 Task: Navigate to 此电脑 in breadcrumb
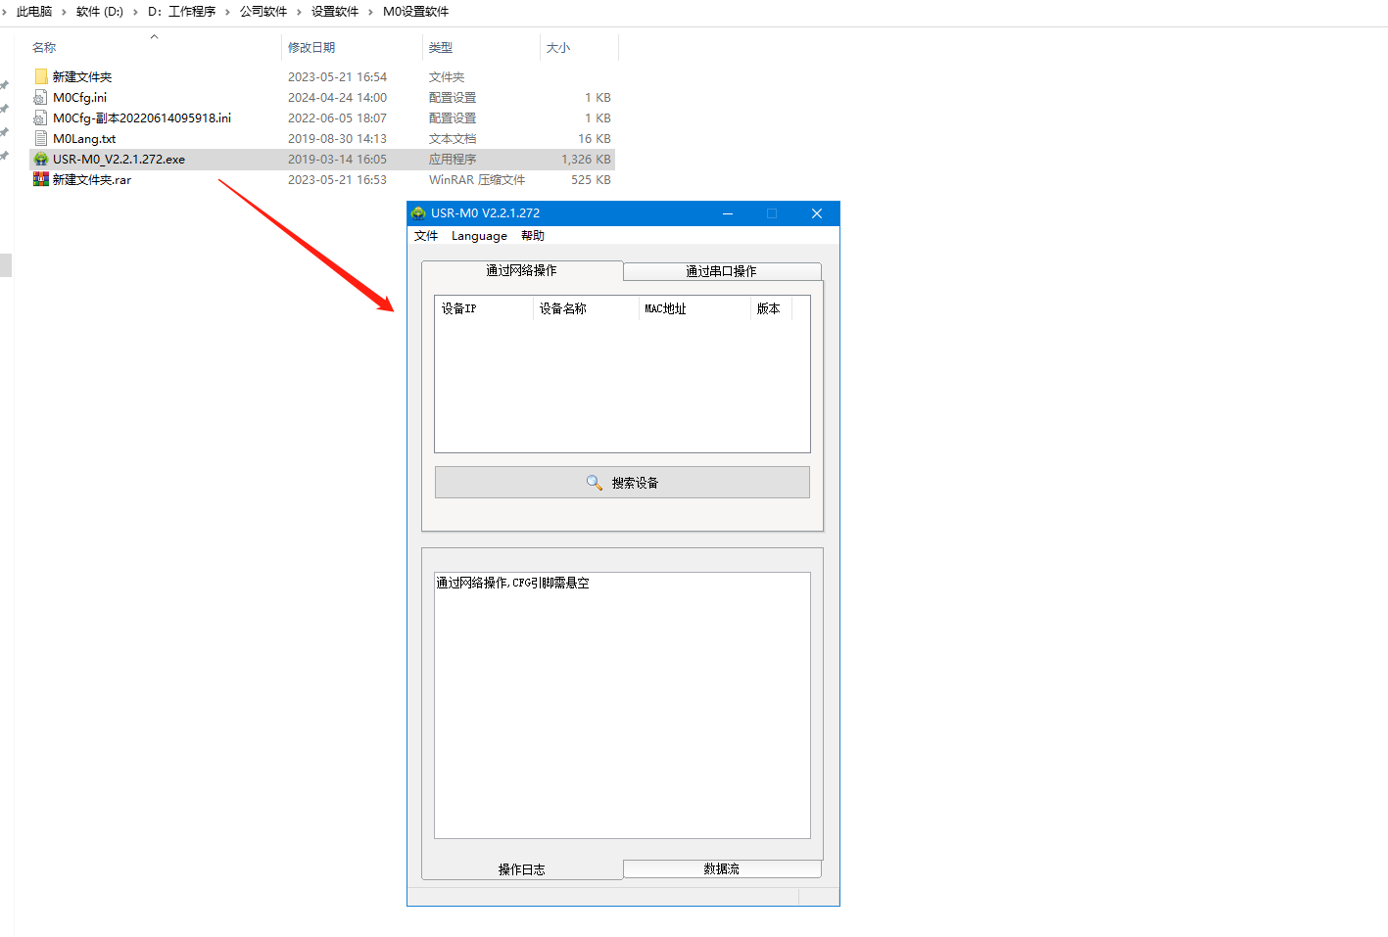click(x=34, y=12)
